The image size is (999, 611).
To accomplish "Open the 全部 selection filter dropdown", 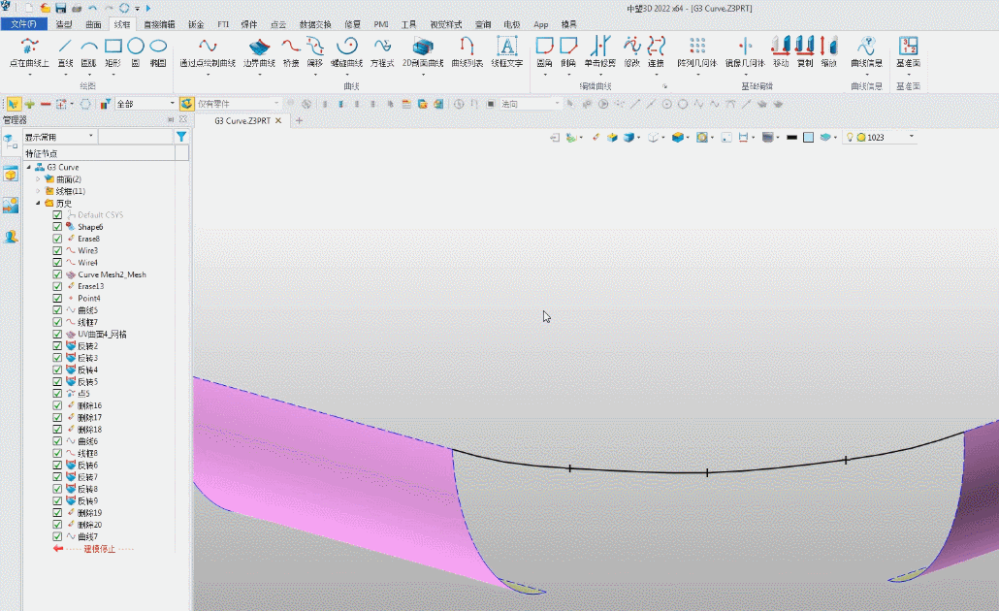I will [x=145, y=104].
